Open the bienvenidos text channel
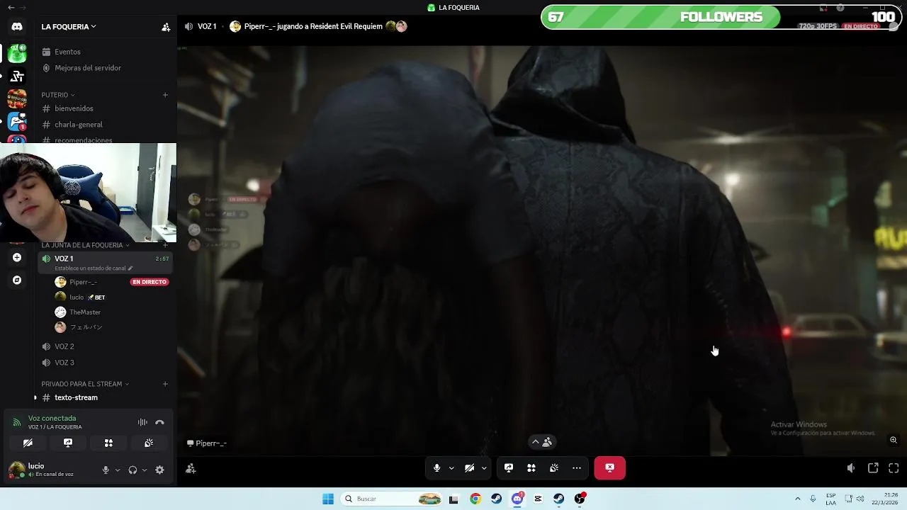The image size is (907, 510). point(106,108)
